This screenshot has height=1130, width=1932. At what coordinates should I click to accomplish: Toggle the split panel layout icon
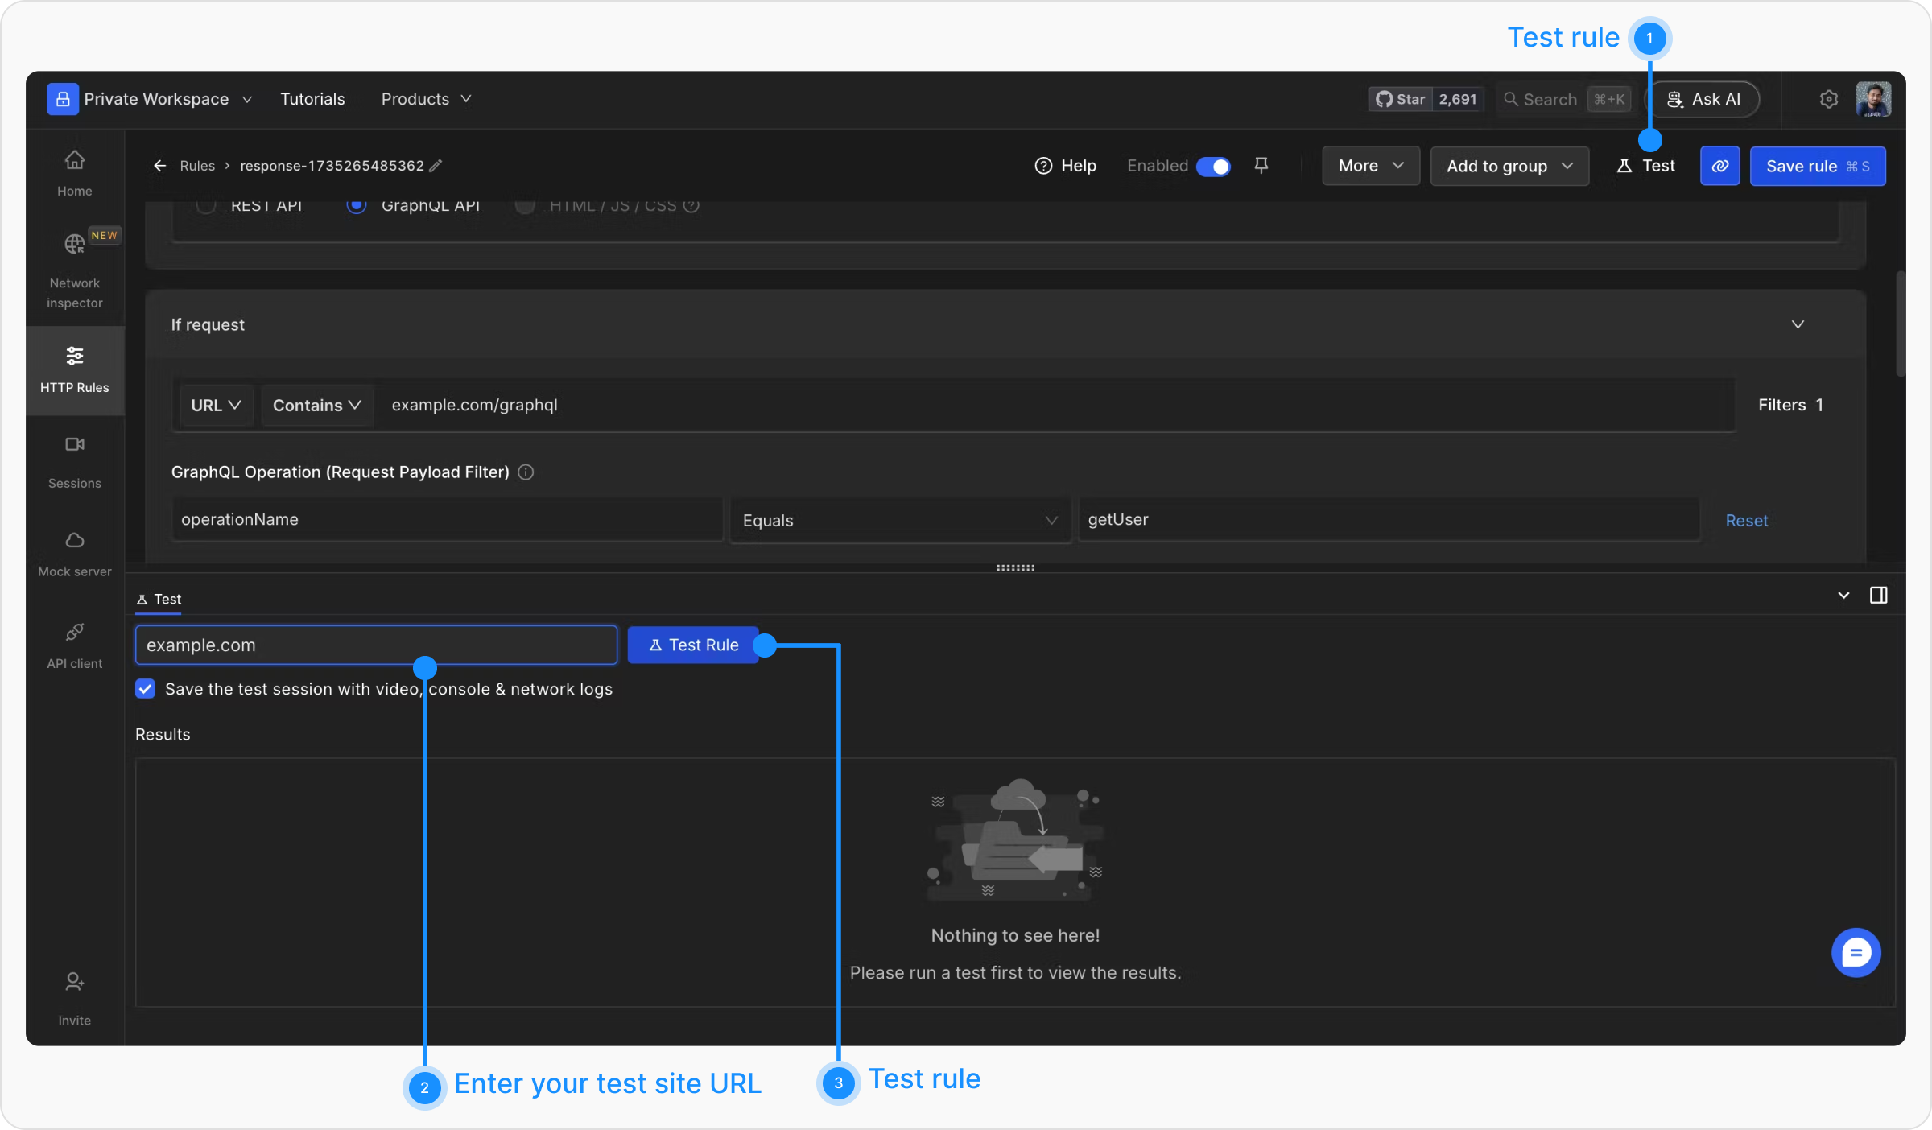pos(1878,596)
